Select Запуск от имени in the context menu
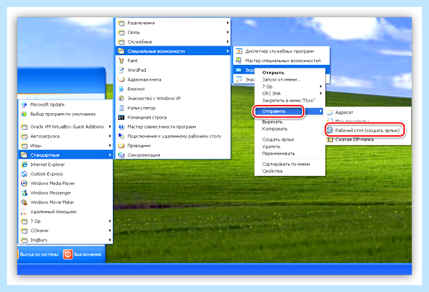The image size is (429, 292). coord(282,79)
